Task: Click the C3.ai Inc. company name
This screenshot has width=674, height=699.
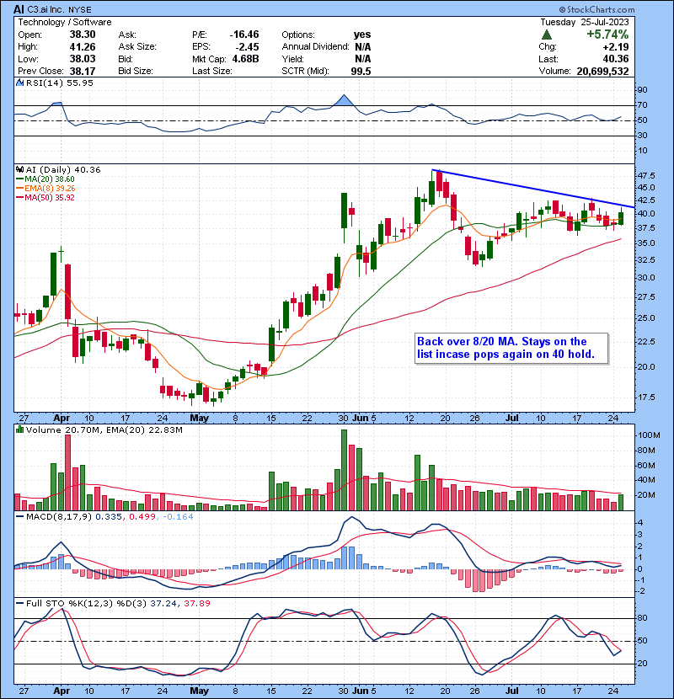Action: (46, 9)
